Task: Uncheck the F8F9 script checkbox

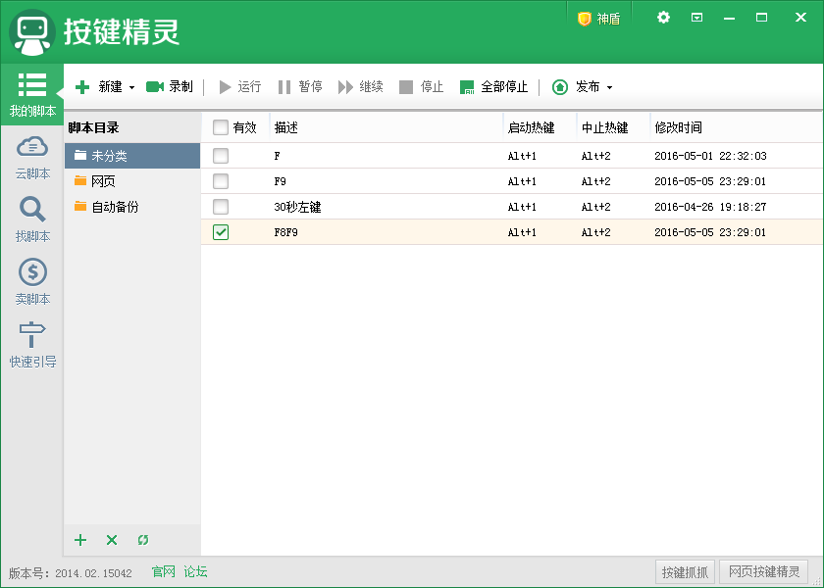Action: click(221, 232)
